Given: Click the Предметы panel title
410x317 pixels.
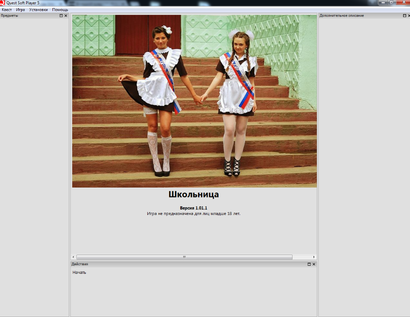Looking at the screenshot, I should (x=9, y=16).
